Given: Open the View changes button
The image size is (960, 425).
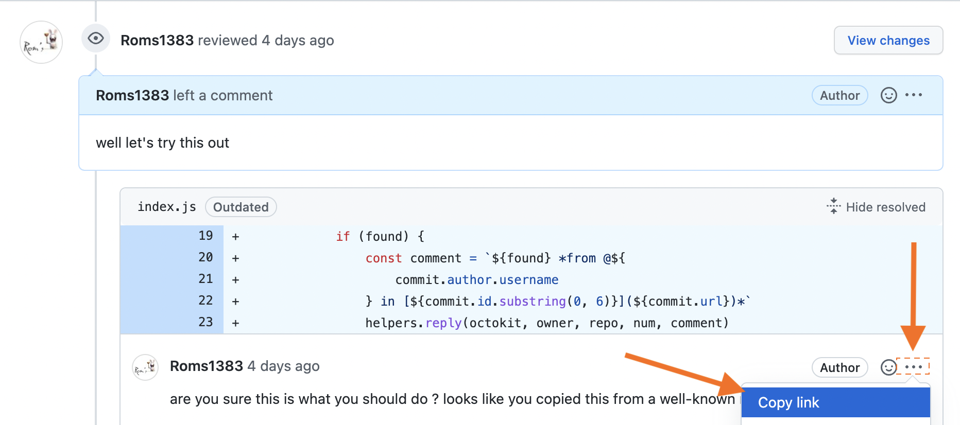Looking at the screenshot, I should (888, 40).
